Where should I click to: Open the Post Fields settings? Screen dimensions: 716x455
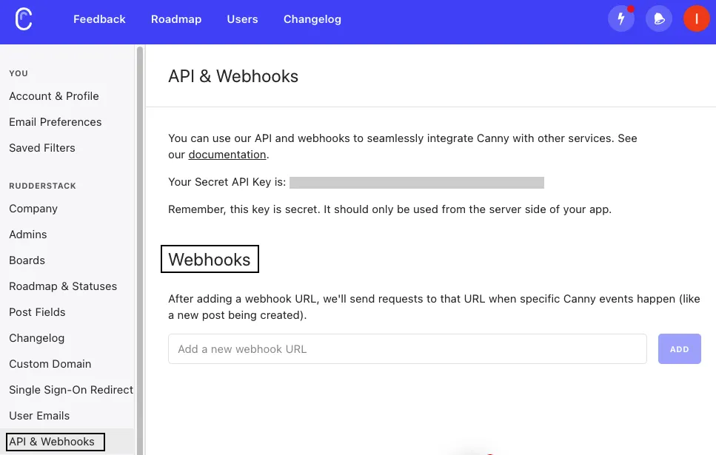37,313
